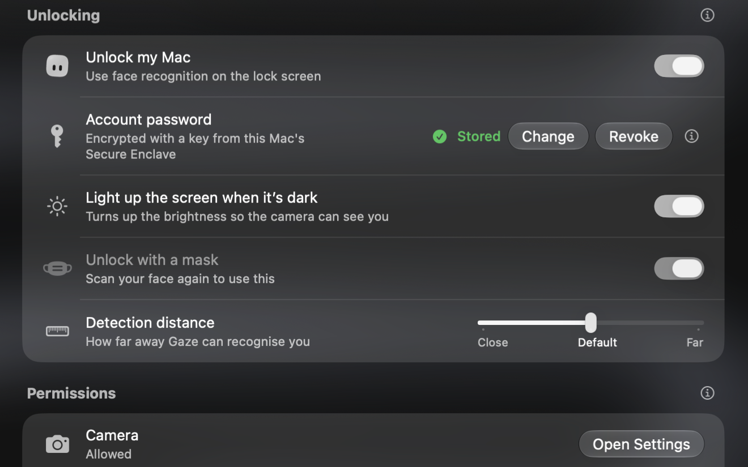Click the Camera Allowed status text
Viewport: 748px width, 467px height.
(x=109, y=454)
